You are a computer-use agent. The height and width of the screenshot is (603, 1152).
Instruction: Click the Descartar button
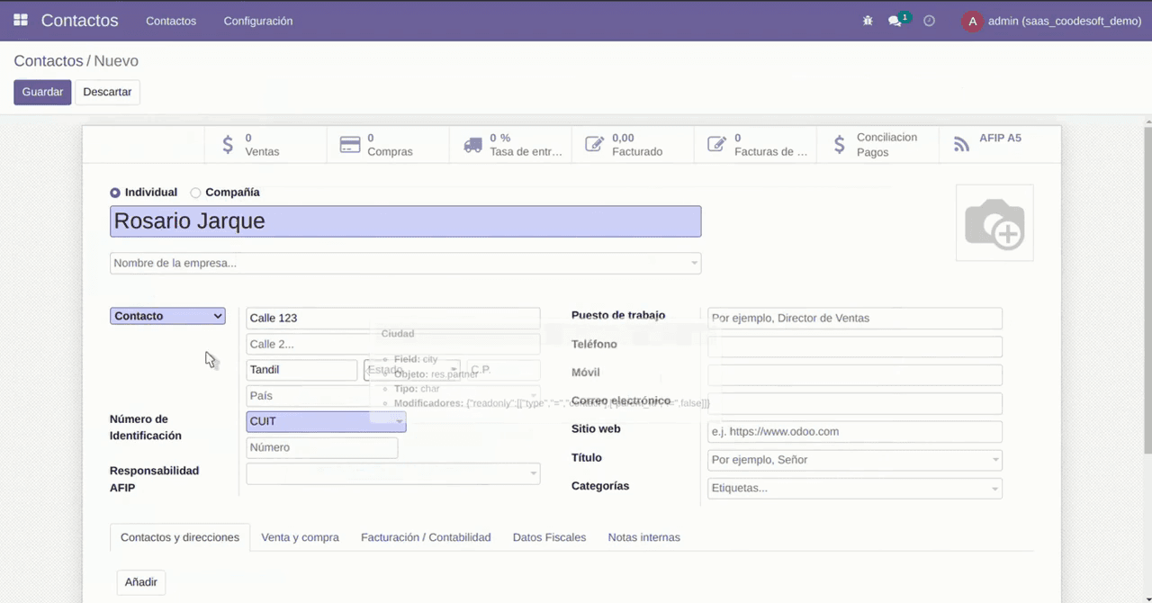[x=107, y=92]
